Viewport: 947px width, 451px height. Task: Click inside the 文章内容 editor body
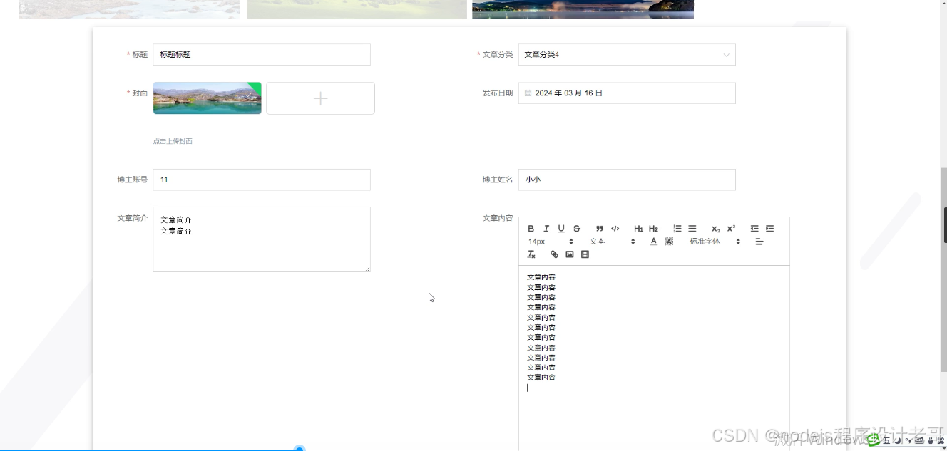point(654,358)
